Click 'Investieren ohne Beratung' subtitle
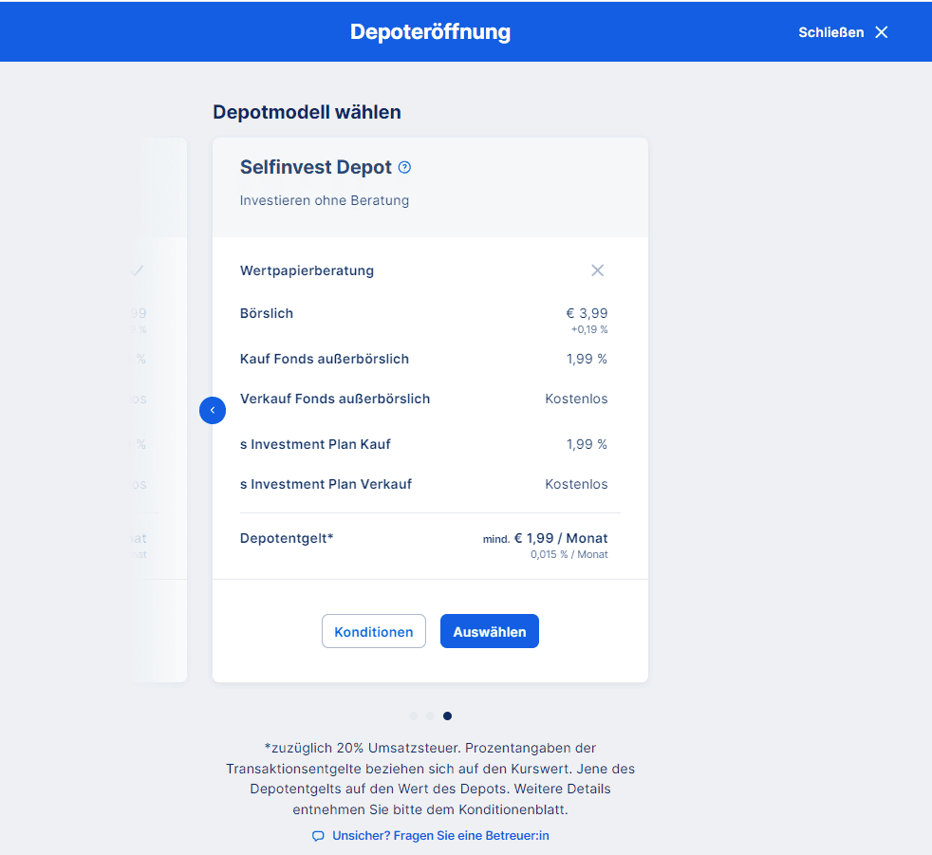This screenshot has width=932, height=855. [x=325, y=200]
